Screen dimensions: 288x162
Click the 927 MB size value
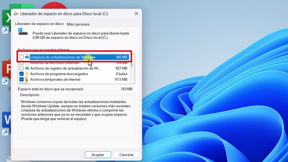pos(121,68)
